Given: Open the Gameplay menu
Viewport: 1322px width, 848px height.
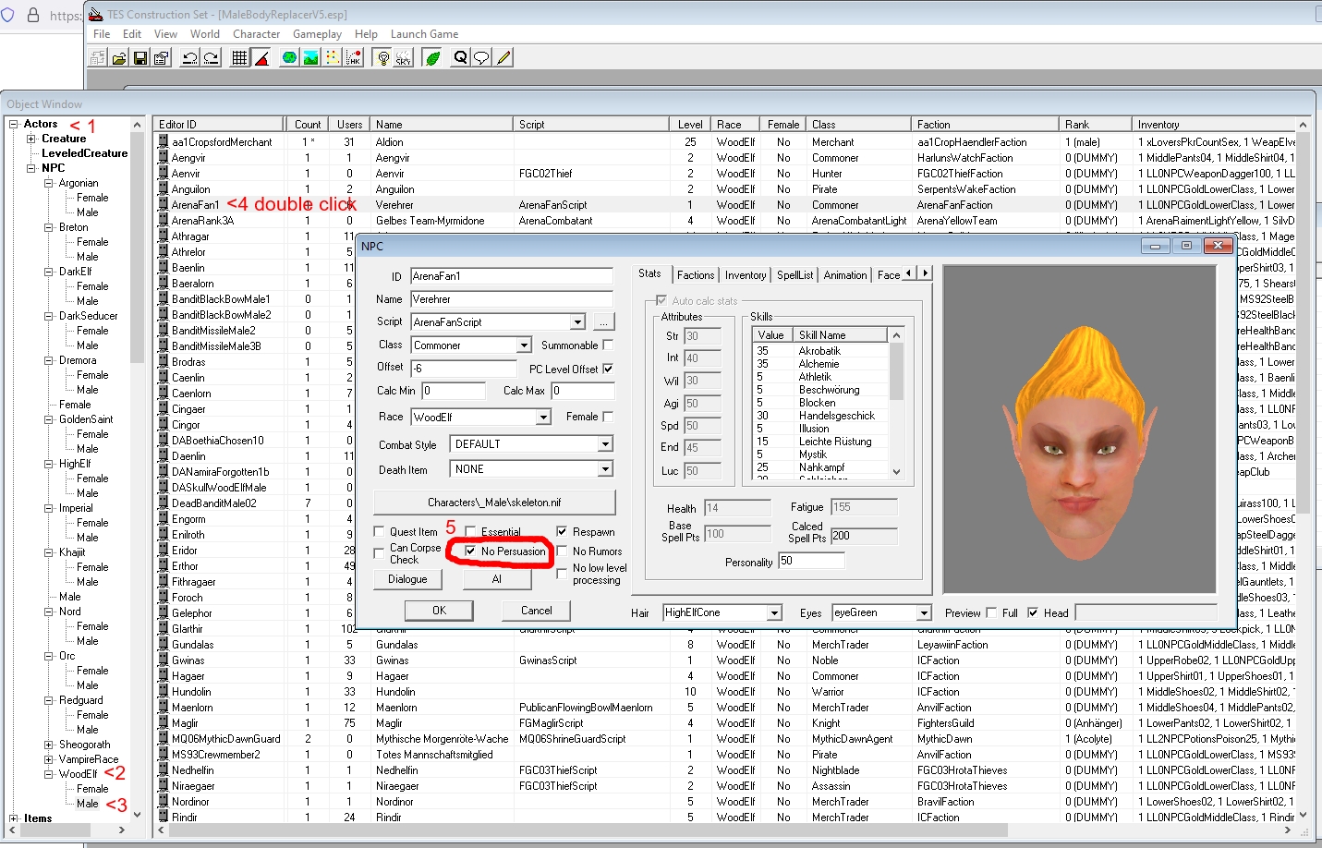Looking at the screenshot, I should tap(317, 34).
